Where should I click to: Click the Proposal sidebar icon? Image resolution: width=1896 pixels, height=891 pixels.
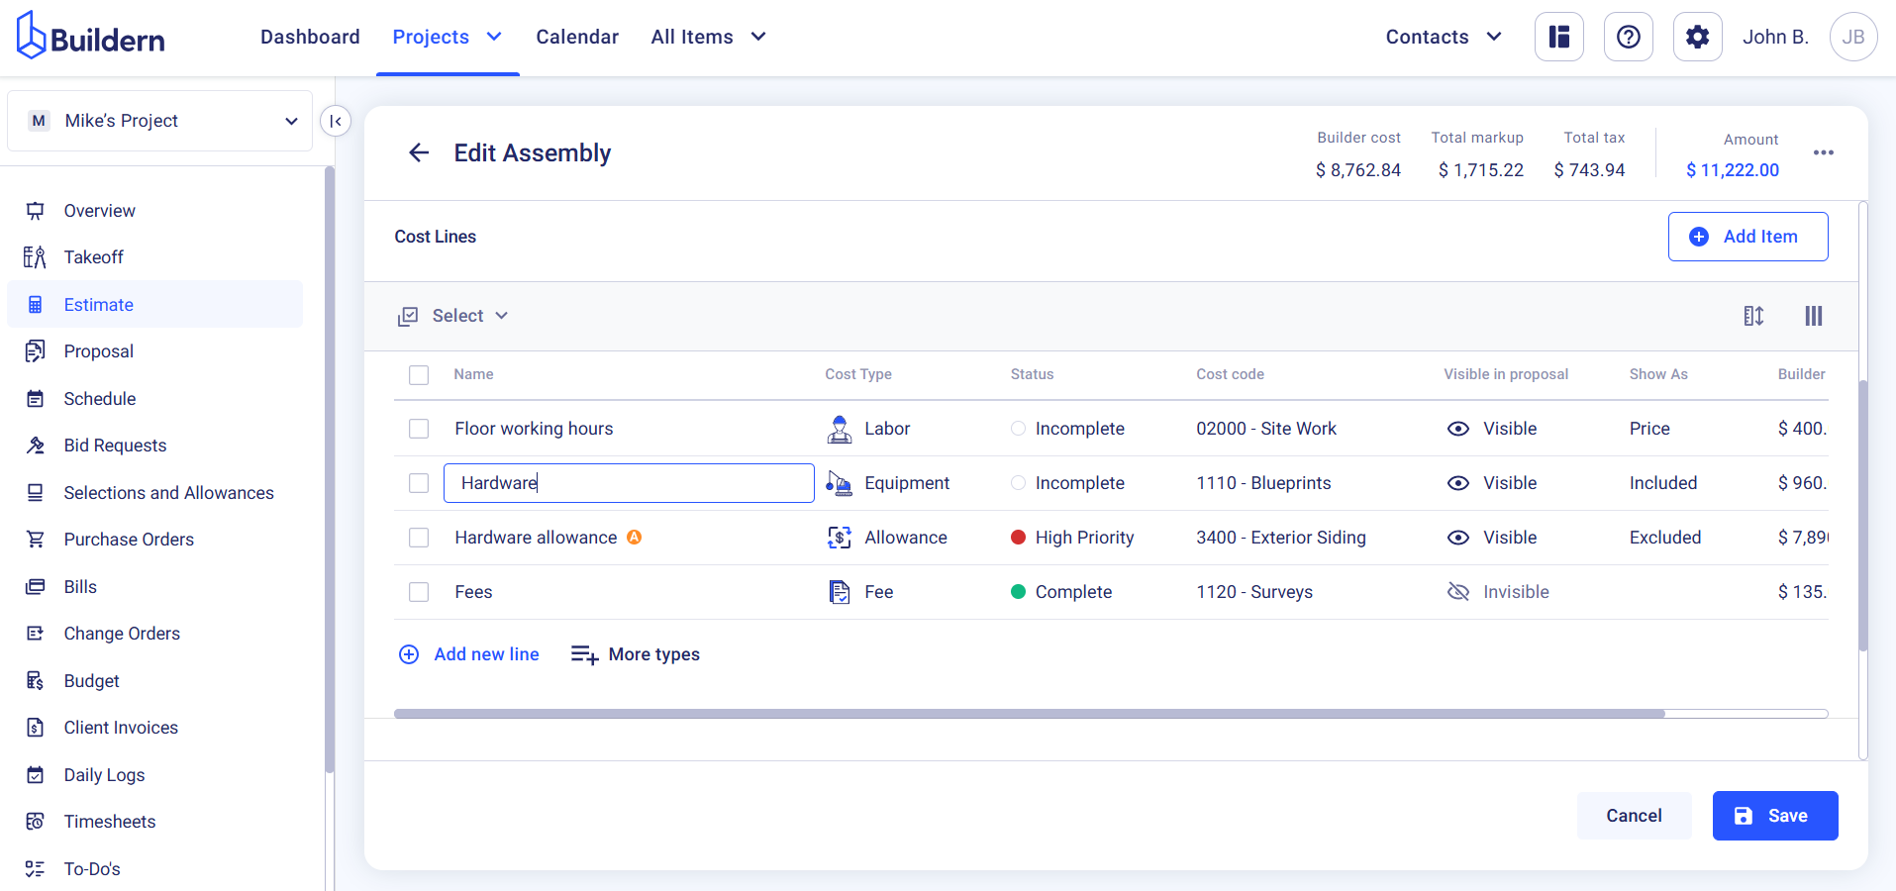coord(36,351)
